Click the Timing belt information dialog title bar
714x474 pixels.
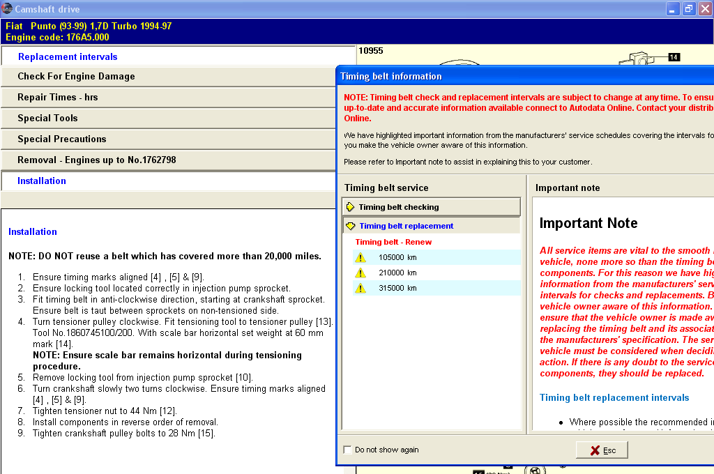coord(526,76)
